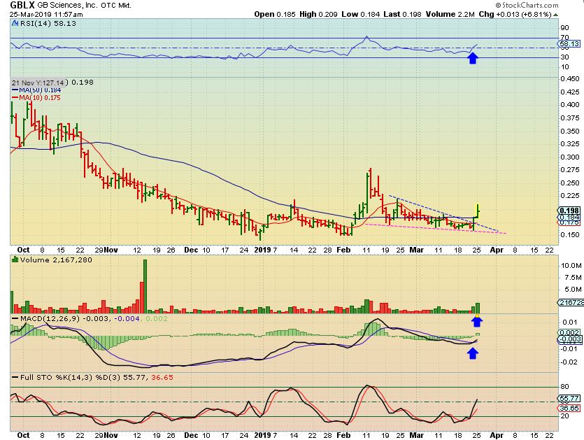Click the MA(10) 0.175 legend text
Image resolution: width=584 pixels, height=440 pixels.
(x=39, y=98)
